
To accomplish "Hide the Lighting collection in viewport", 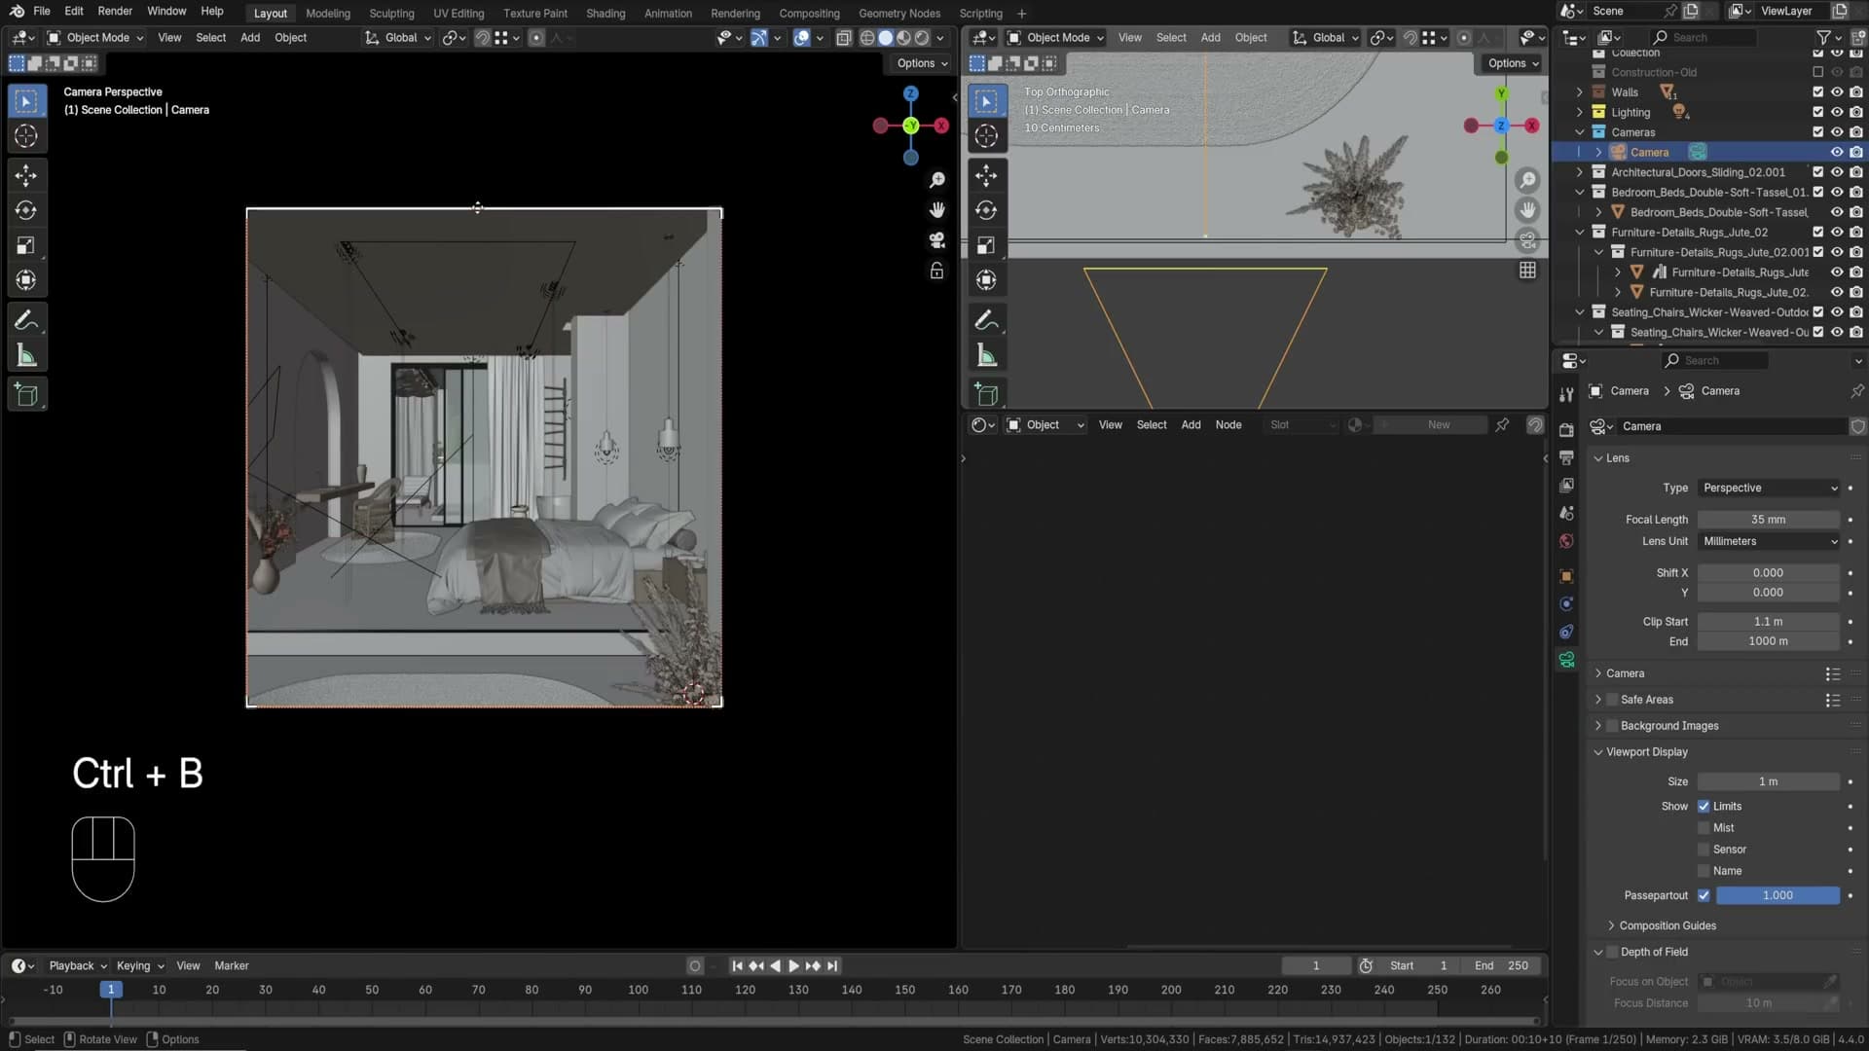I will [1837, 112].
